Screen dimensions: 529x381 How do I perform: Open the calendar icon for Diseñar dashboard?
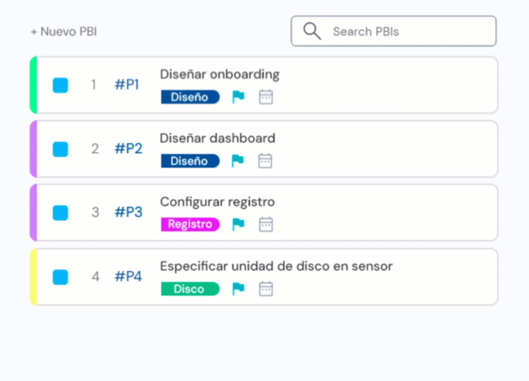[265, 161]
